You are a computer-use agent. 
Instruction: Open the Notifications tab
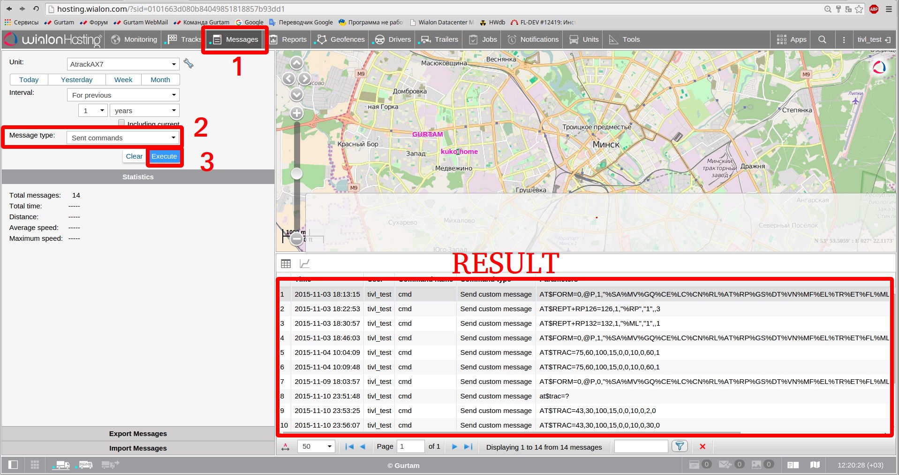533,39
